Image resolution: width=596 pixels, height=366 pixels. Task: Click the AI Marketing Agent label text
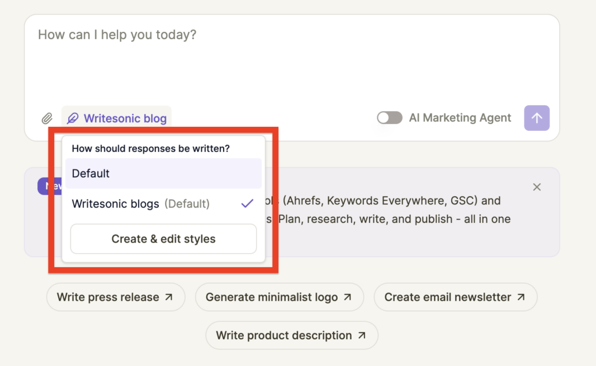(x=460, y=118)
